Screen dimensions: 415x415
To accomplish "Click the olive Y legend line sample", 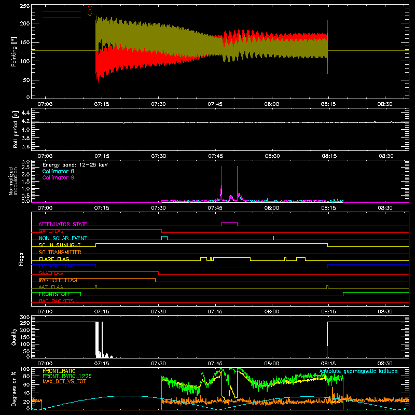I will (62, 18).
